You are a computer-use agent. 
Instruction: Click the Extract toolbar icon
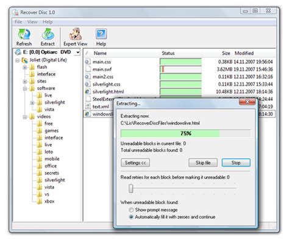[x=48, y=37]
